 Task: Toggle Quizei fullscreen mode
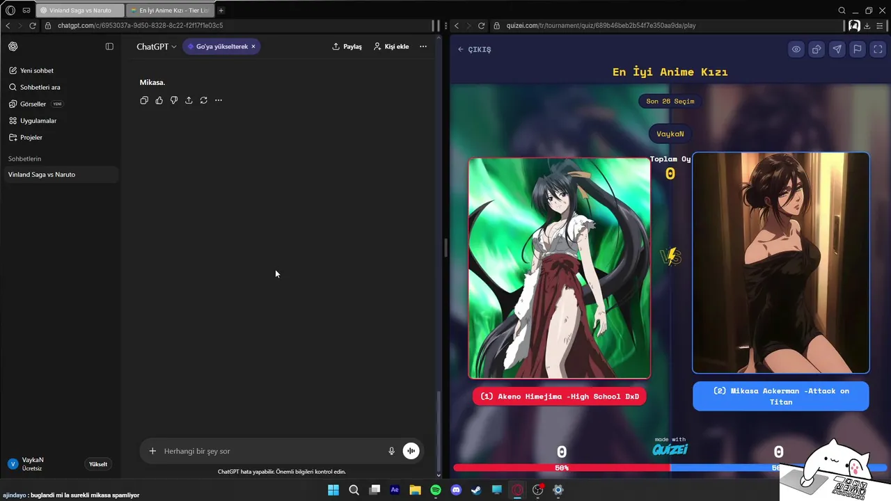(x=878, y=49)
